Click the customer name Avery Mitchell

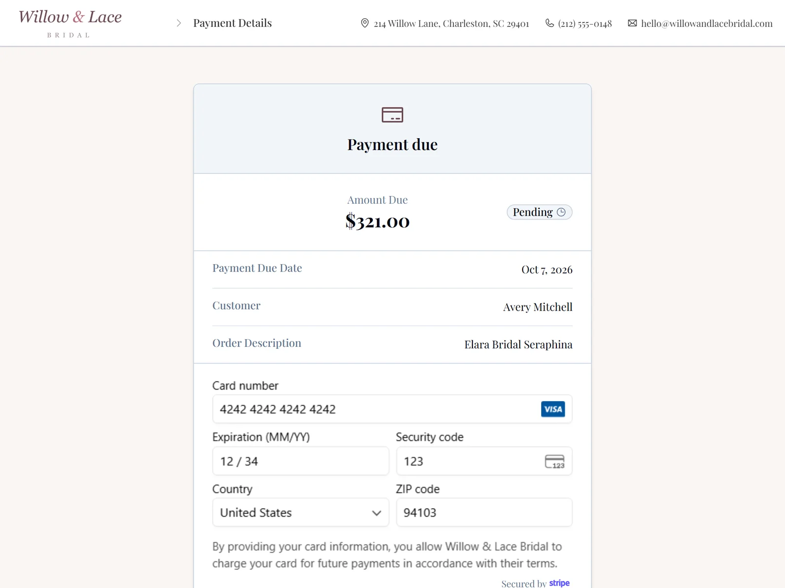538,307
